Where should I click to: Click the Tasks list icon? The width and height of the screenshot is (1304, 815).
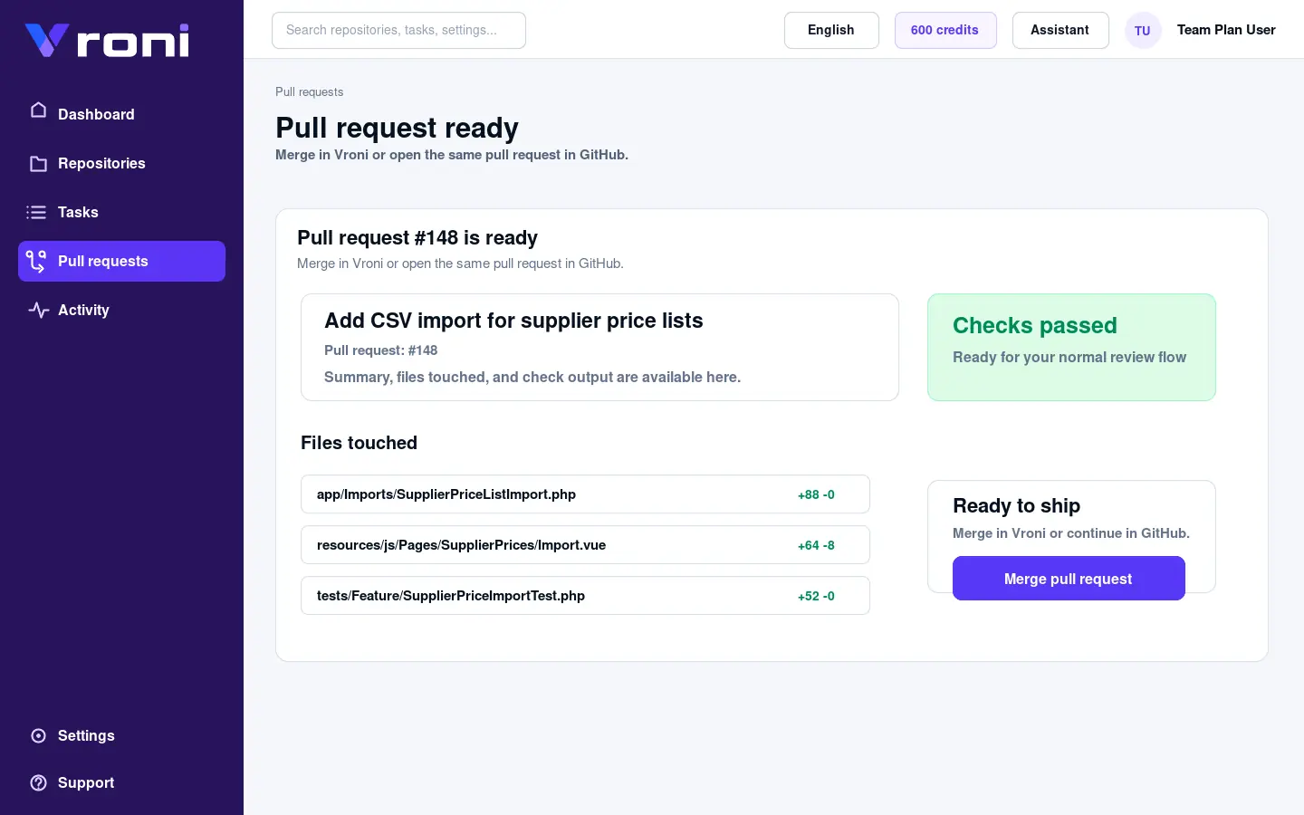pos(36,212)
